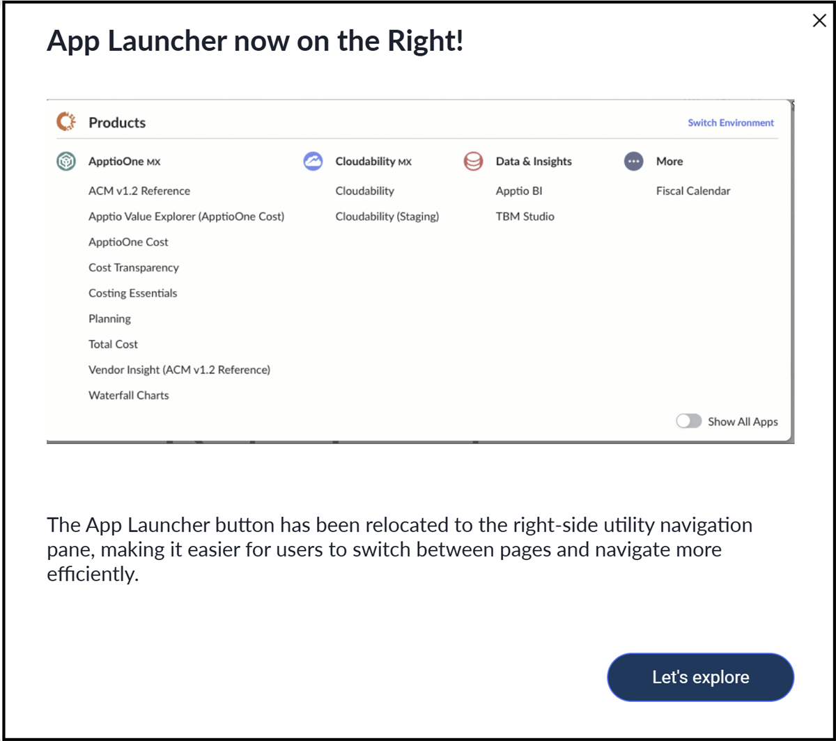The height and width of the screenshot is (741, 836).
Task: Open the Planning app
Action: (109, 319)
